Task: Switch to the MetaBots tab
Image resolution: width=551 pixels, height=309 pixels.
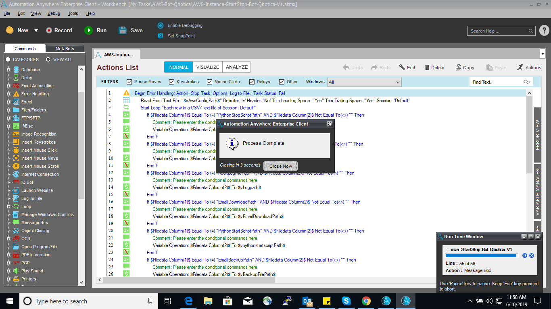Action: pyautogui.click(x=65, y=49)
